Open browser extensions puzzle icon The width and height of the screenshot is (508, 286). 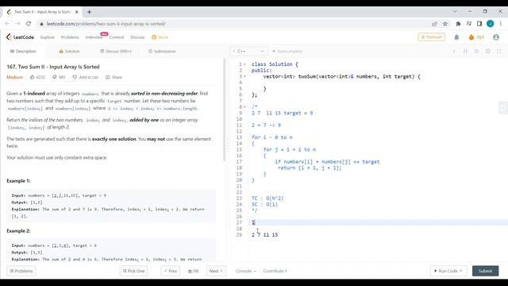click(458, 24)
